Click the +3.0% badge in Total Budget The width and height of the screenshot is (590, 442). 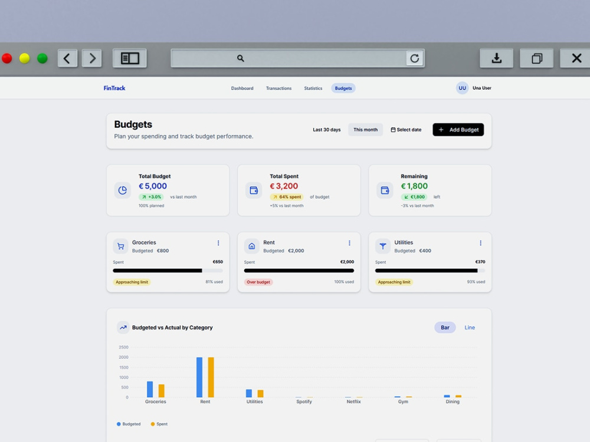[151, 197]
